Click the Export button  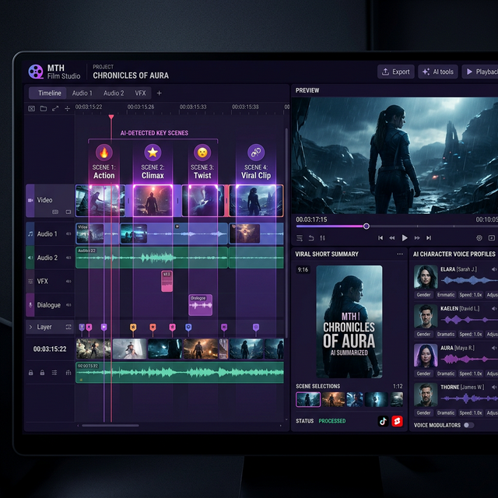396,72
